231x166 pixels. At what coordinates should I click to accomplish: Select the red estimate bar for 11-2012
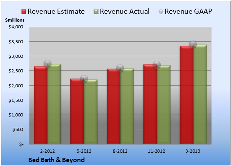pyautogui.click(x=150, y=104)
